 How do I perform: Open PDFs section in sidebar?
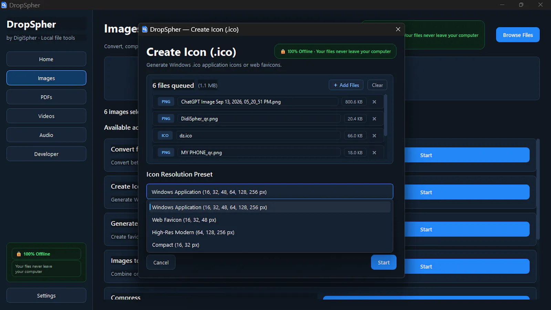tap(46, 97)
